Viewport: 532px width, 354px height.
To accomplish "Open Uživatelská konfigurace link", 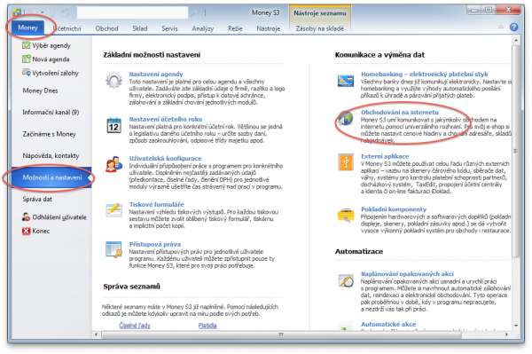I will point(165,158).
